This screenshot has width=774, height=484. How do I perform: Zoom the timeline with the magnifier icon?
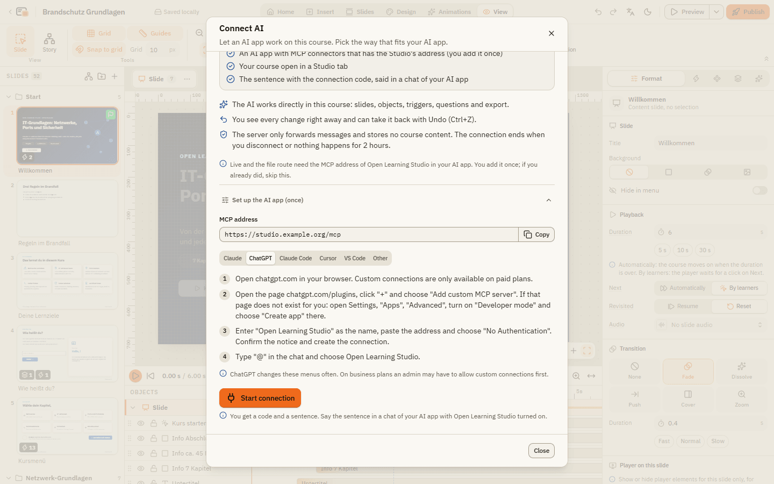pyautogui.click(x=576, y=376)
